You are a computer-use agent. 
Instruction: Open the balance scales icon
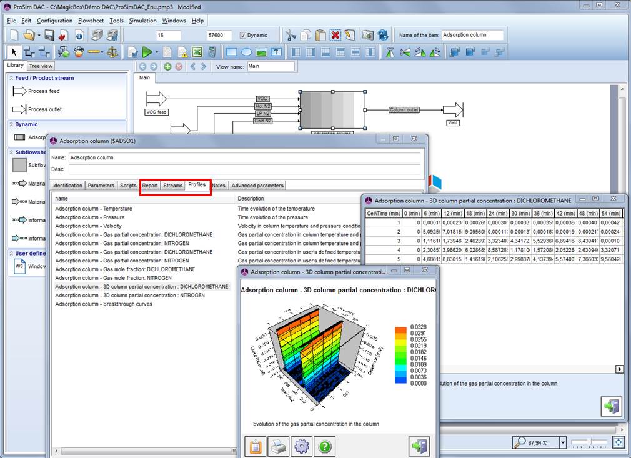pos(112,52)
